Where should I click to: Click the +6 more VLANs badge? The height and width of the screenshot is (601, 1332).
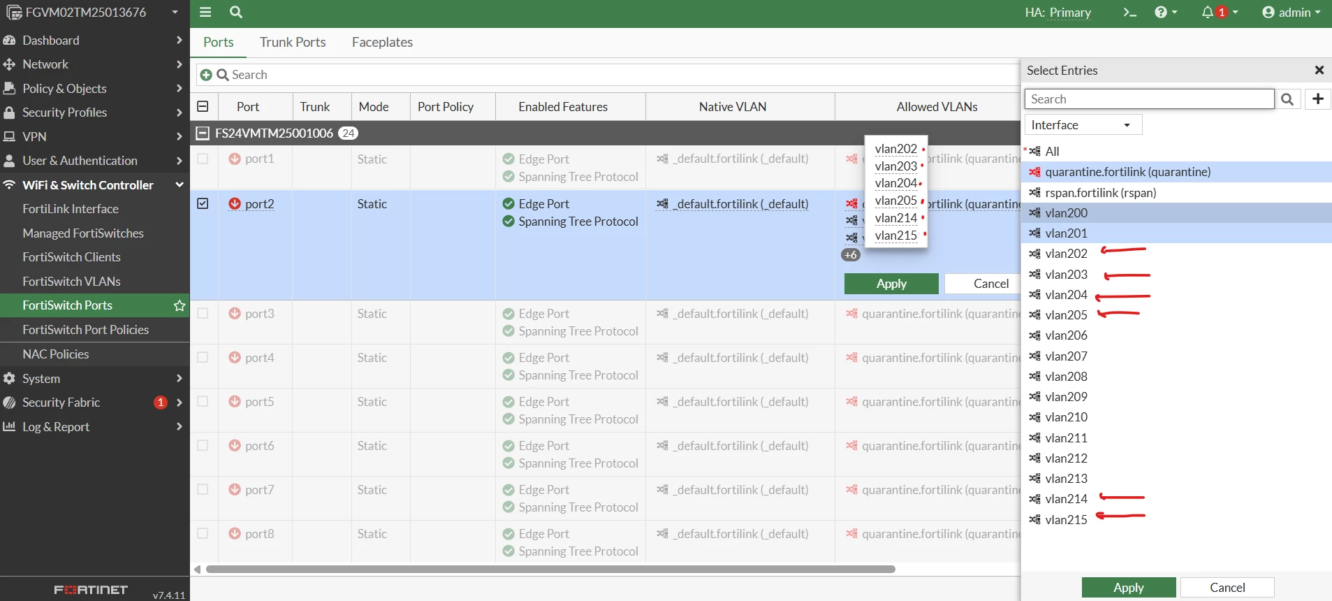851,255
